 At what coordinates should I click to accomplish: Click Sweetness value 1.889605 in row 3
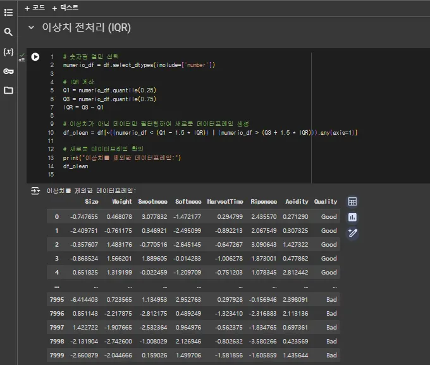click(x=154, y=259)
